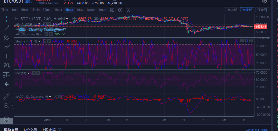Select the 1day interval

[80, 10]
